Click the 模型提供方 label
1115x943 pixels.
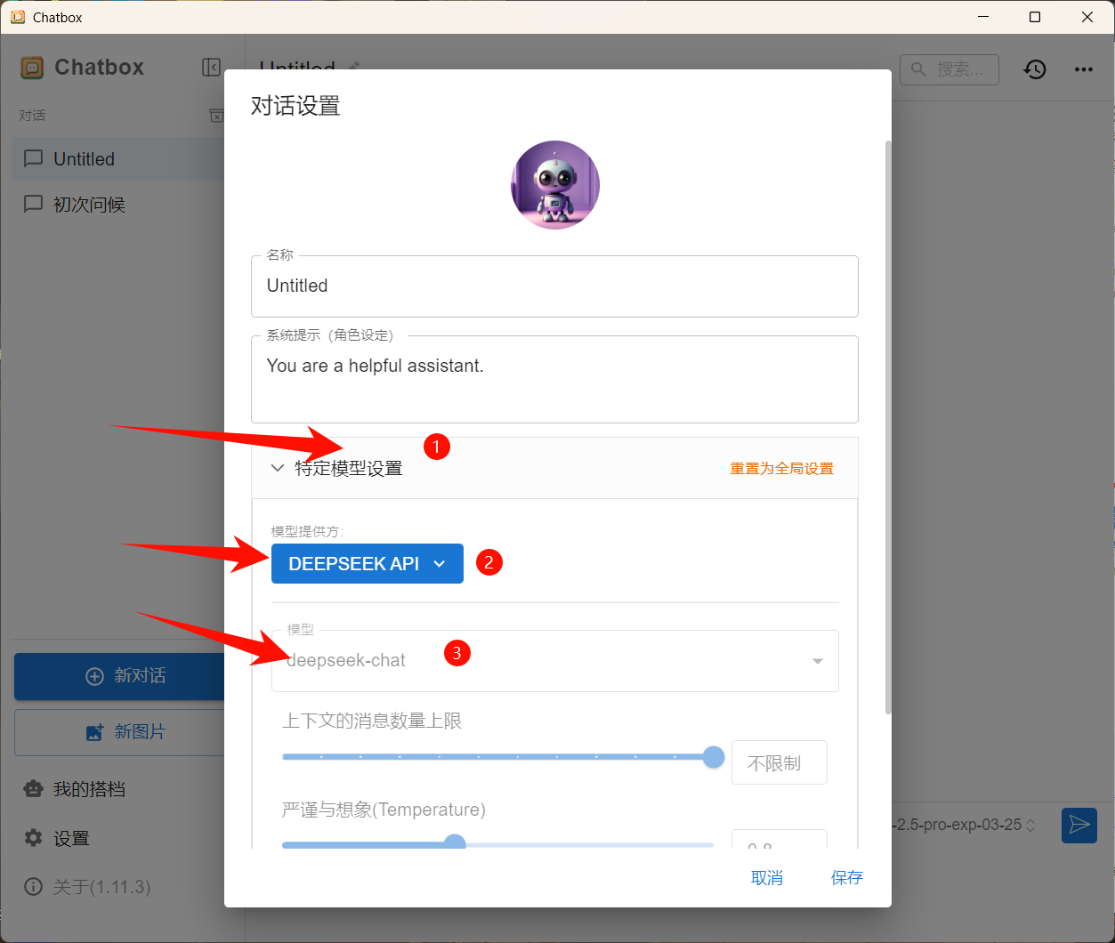(307, 531)
